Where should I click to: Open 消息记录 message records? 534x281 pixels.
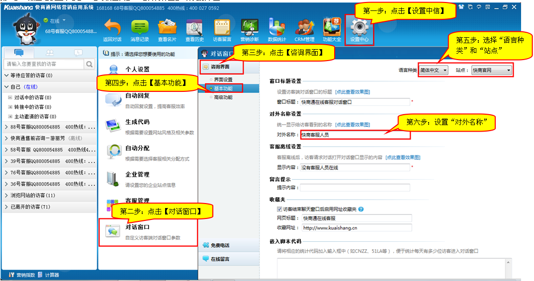click(140, 28)
